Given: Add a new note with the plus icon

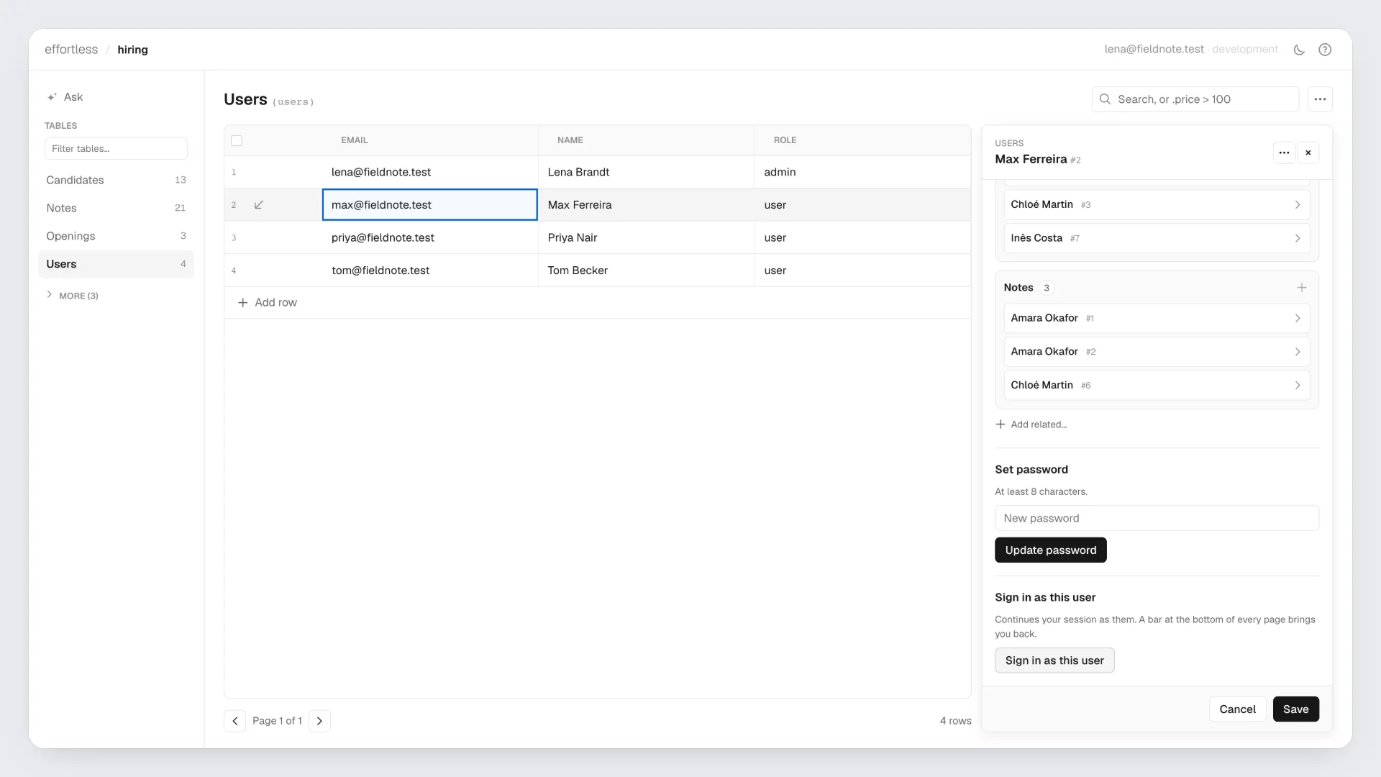Looking at the screenshot, I should click(x=1301, y=288).
